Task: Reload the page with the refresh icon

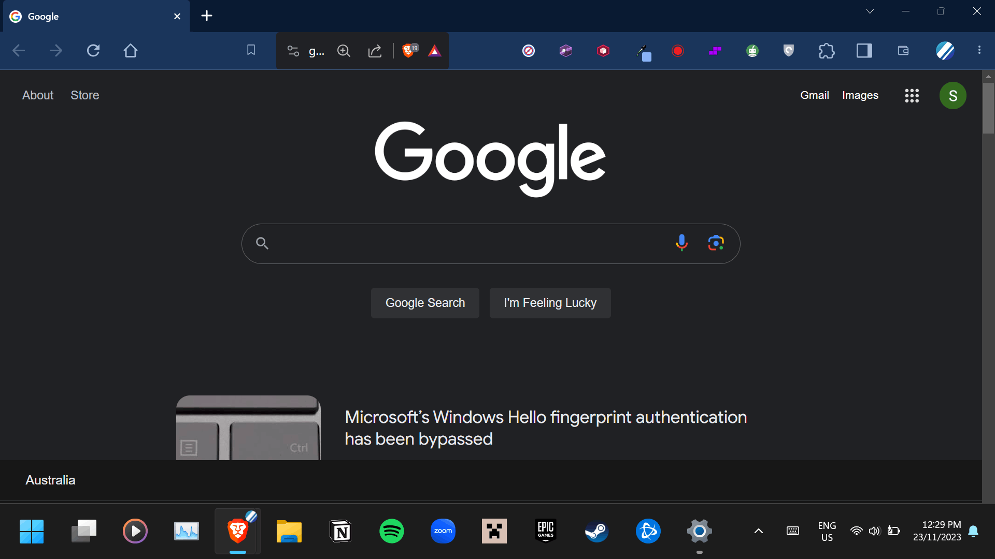Action: [93, 51]
